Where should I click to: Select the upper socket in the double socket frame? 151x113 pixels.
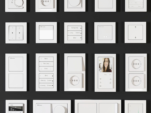(137, 64)
